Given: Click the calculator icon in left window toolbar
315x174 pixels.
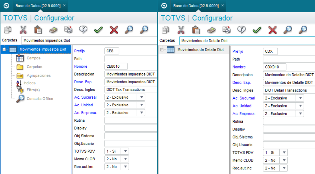Looking at the screenshot, I should 53,30.
